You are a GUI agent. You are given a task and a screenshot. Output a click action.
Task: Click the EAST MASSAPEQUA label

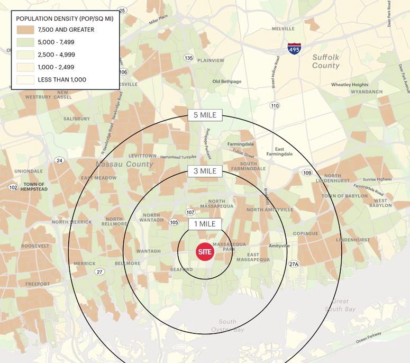[253, 257]
